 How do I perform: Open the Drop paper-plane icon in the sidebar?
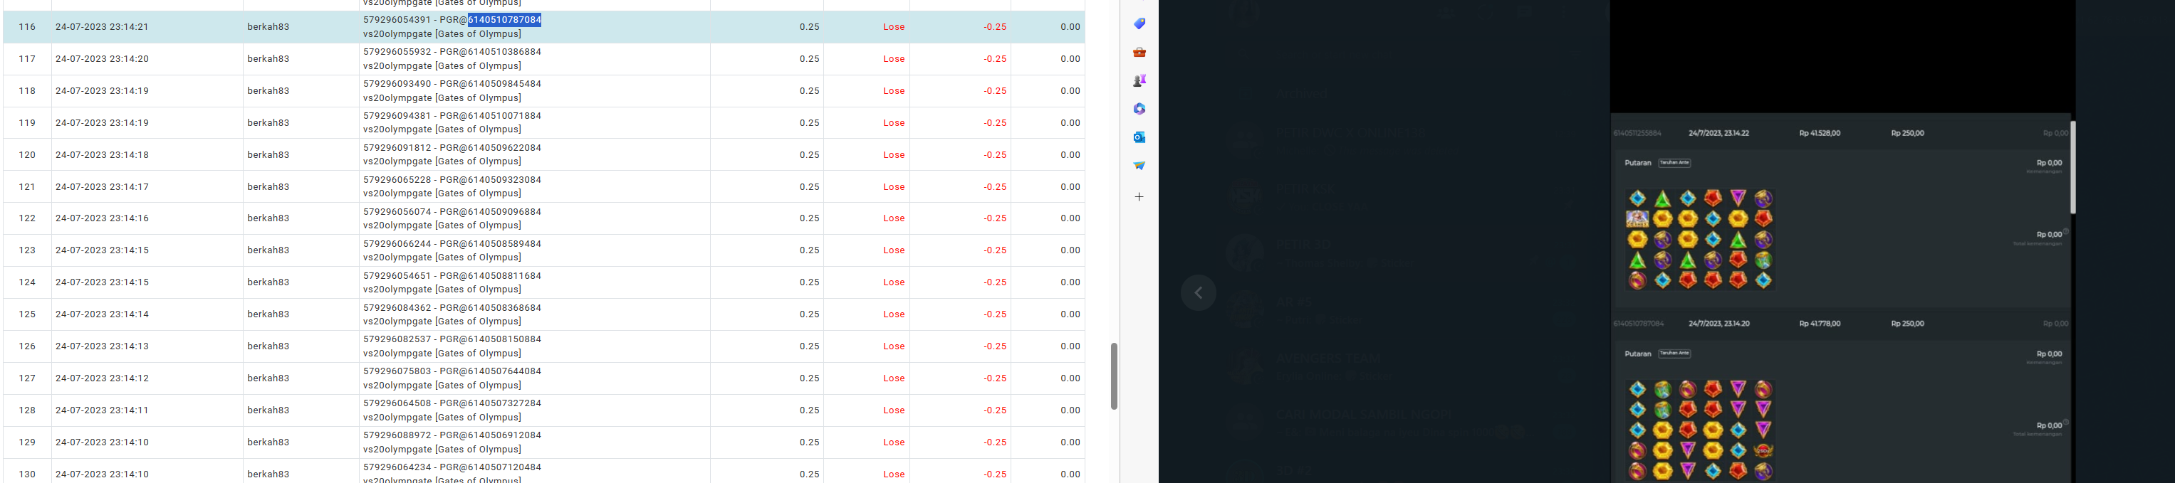[1139, 165]
